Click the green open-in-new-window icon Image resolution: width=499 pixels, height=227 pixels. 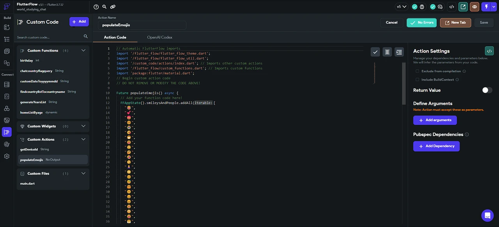tap(463, 7)
